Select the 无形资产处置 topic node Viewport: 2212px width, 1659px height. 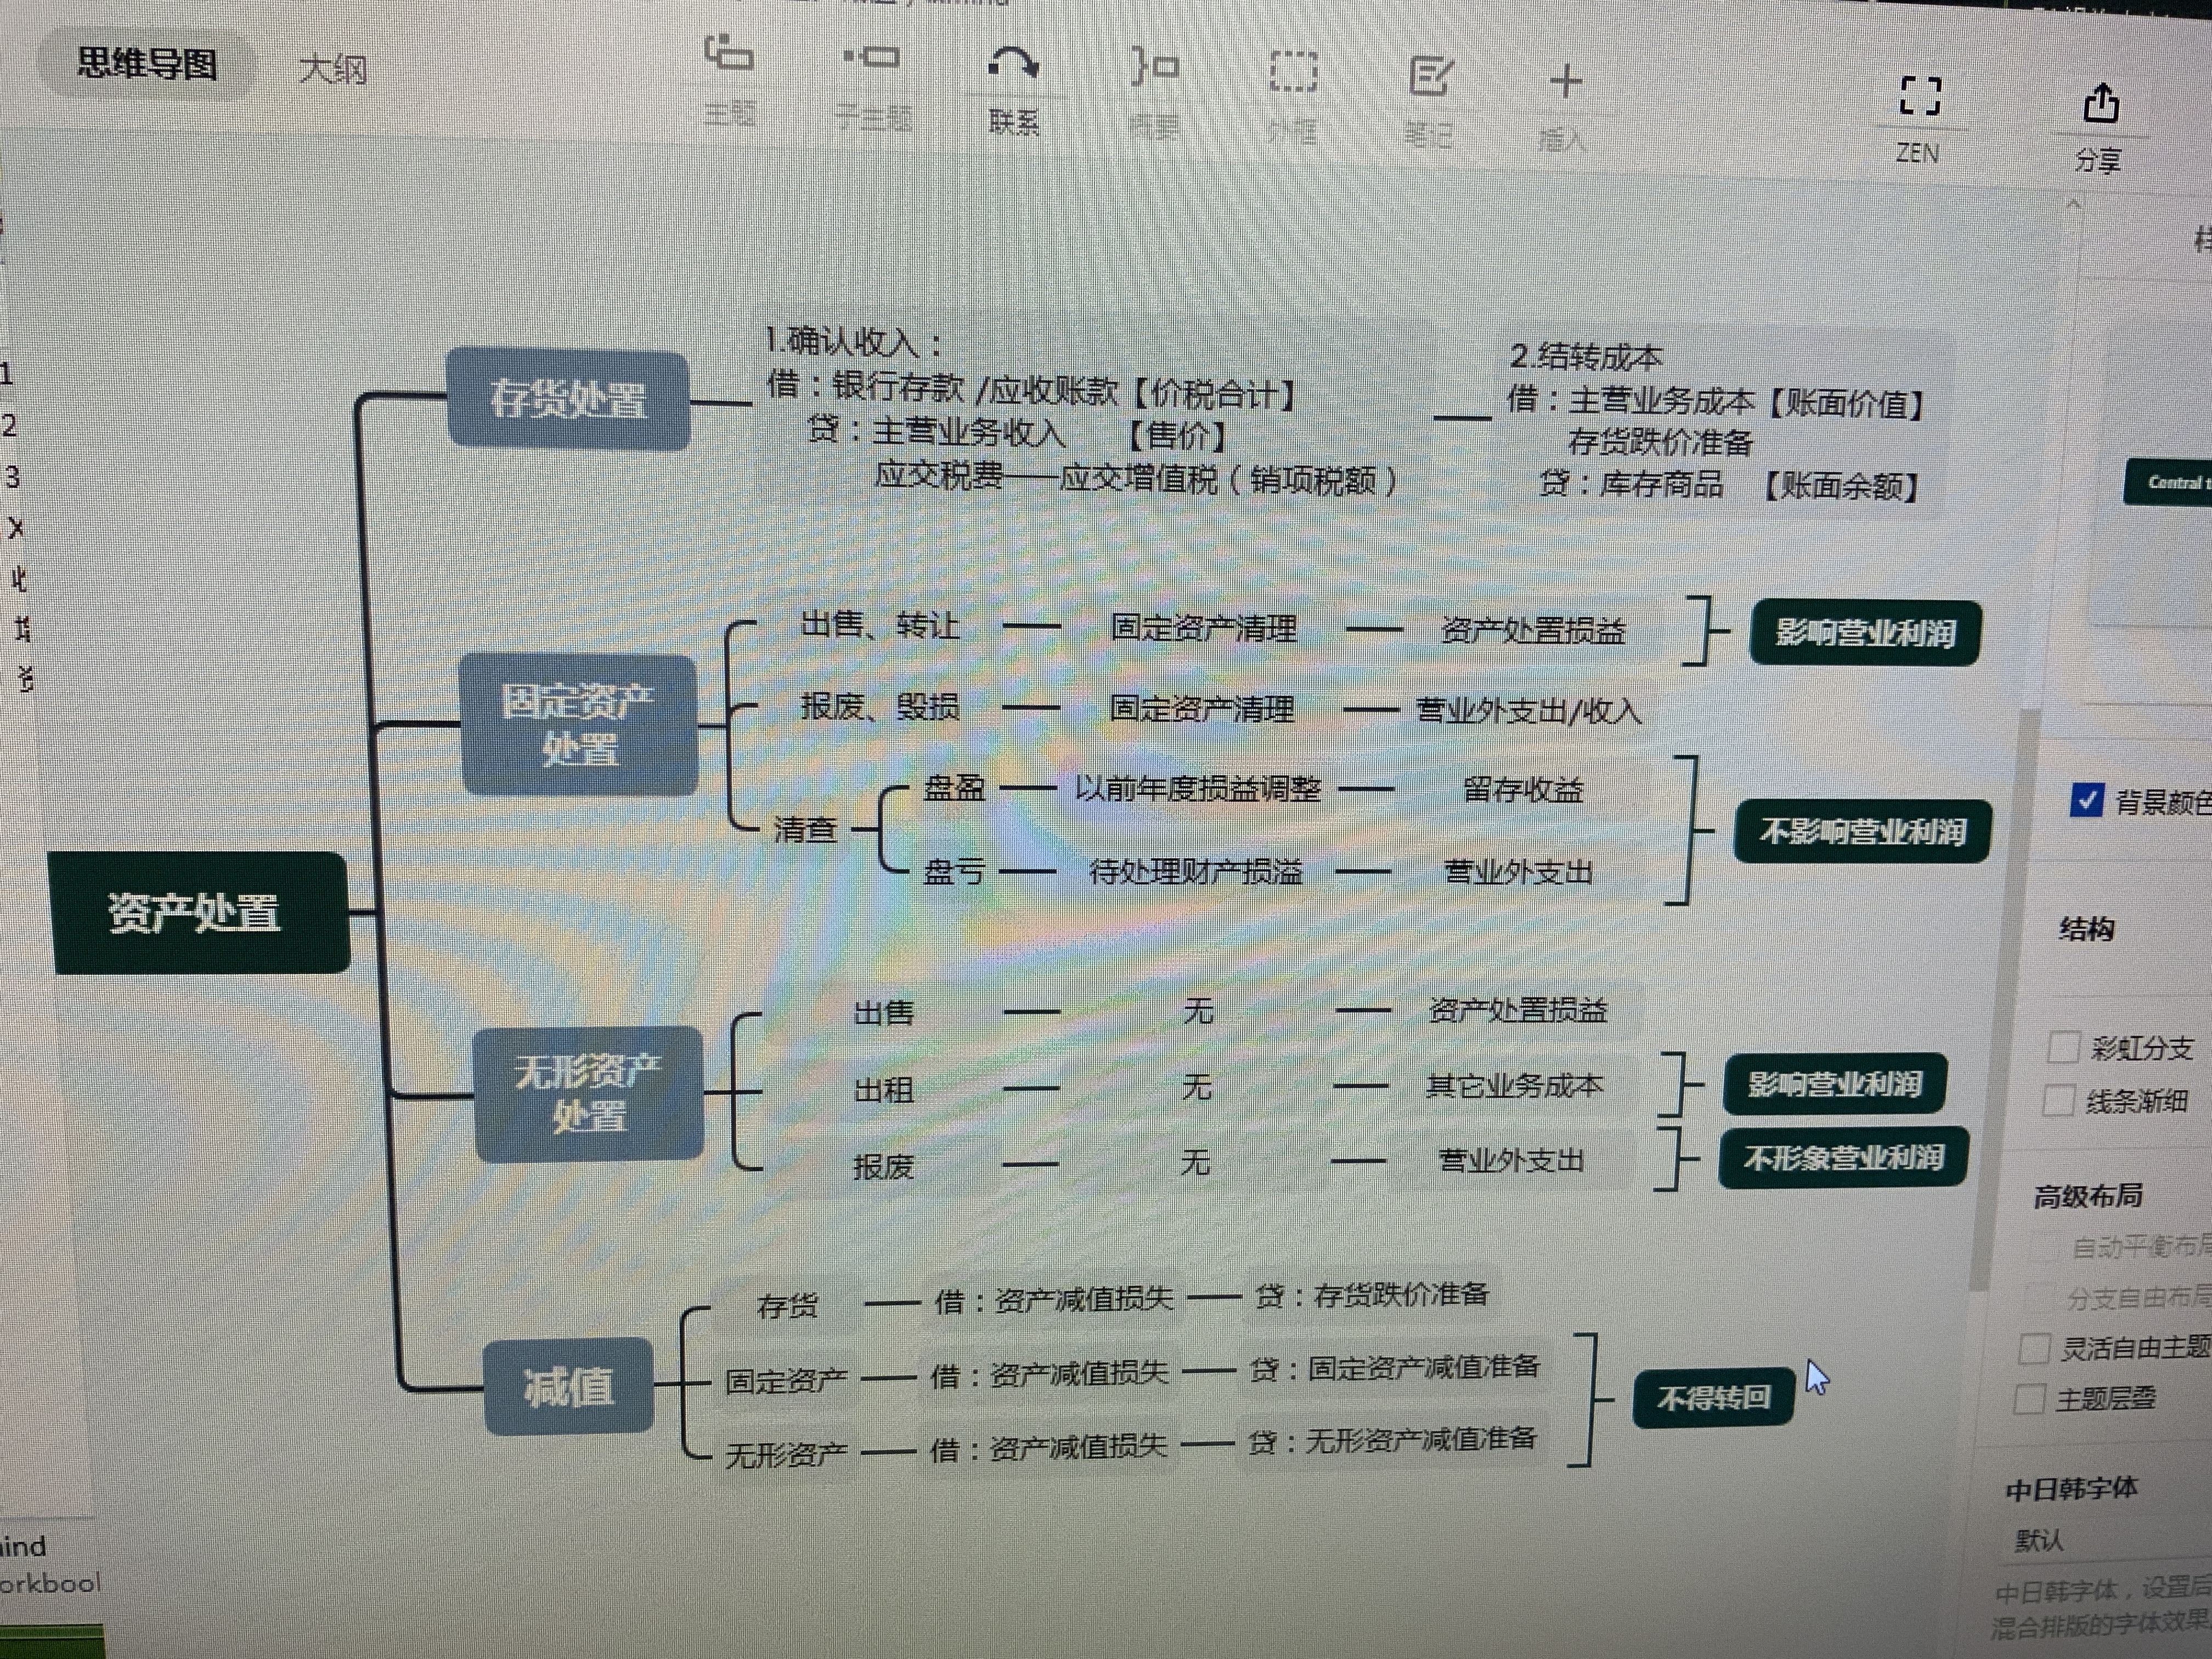click(x=588, y=1094)
